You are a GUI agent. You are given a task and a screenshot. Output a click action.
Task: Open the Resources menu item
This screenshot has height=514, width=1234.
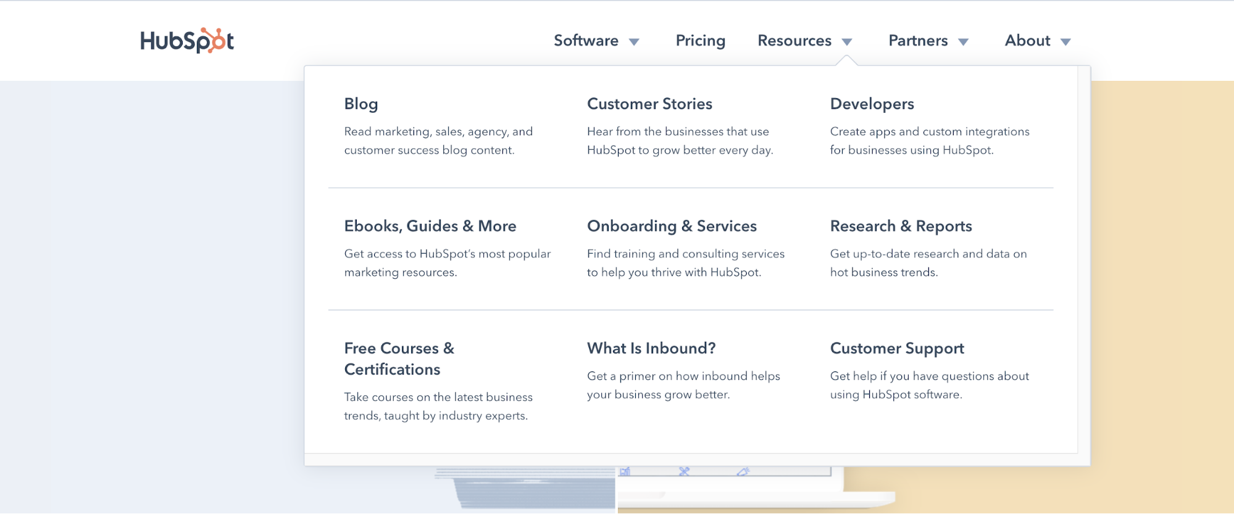(x=794, y=41)
